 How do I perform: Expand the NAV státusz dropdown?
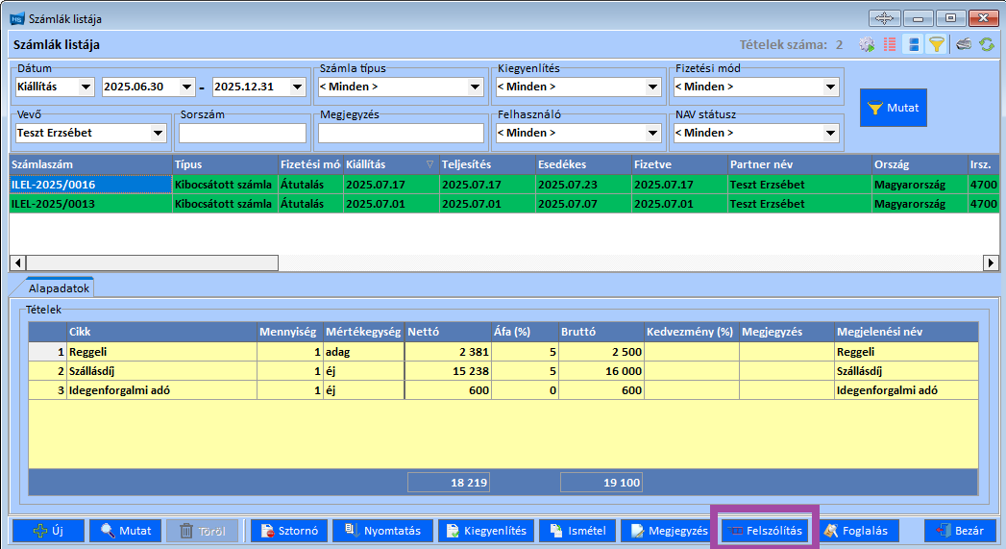click(x=830, y=133)
